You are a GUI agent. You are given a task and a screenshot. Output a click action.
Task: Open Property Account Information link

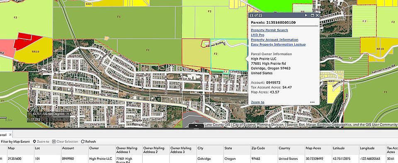[274, 39]
